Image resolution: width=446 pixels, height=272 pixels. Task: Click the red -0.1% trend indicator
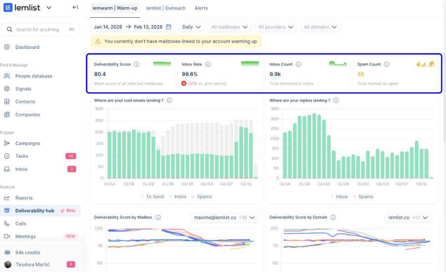tap(189, 83)
